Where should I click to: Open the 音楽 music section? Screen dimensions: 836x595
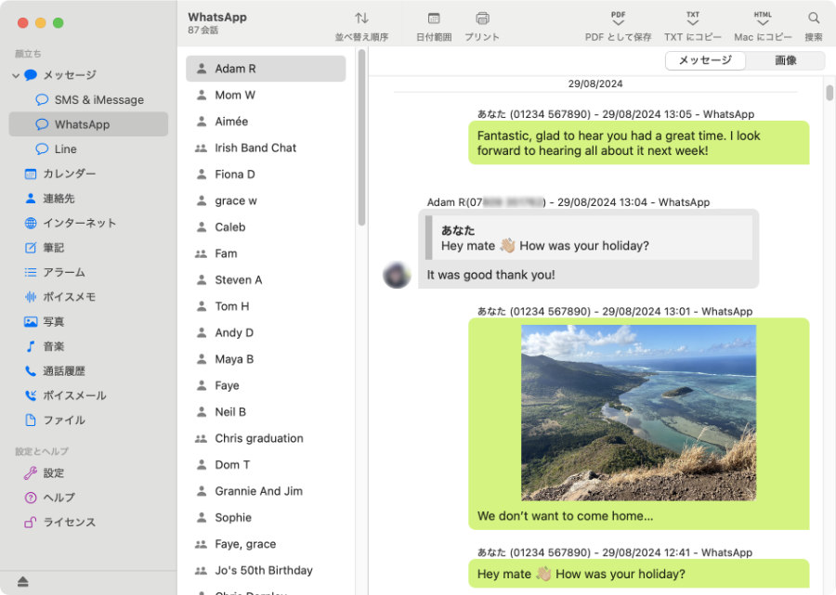click(89, 346)
